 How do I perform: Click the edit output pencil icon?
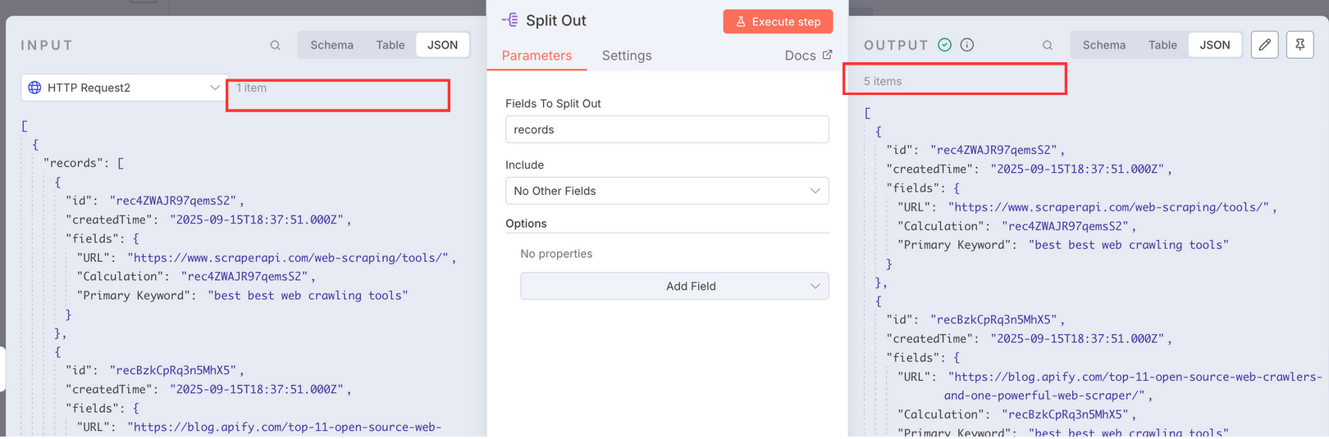pos(1264,45)
